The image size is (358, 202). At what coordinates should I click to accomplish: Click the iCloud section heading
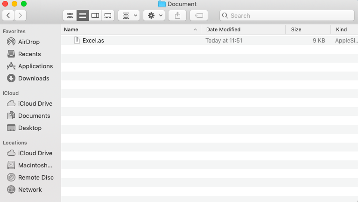point(11,93)
